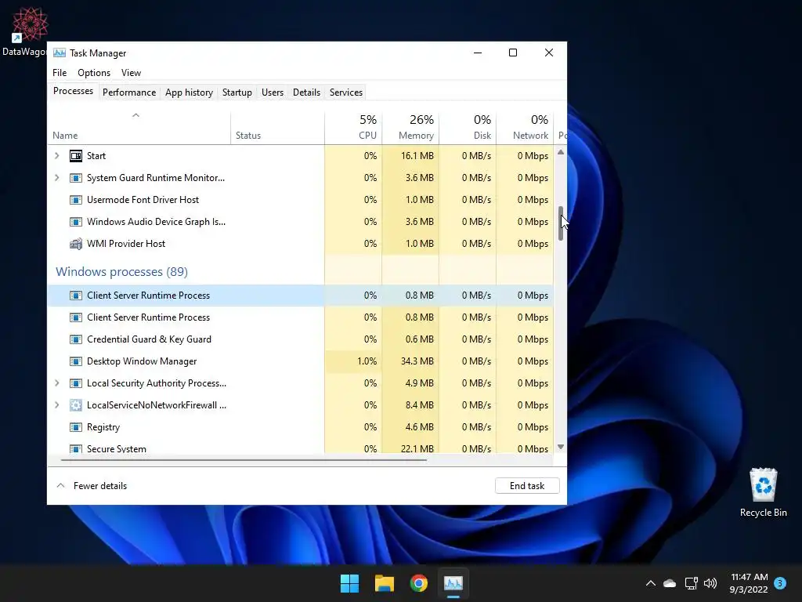Click the End task button
This screenshot has height=602, width=802.
click(527, 486)
